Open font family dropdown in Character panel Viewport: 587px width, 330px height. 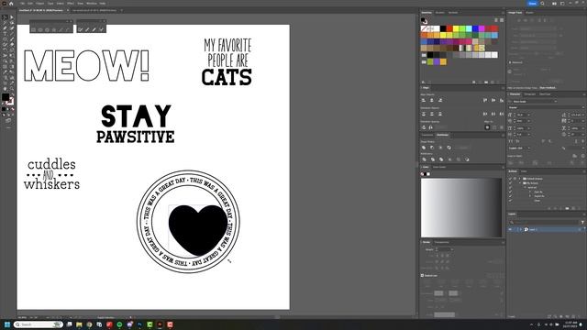(x=555, y=102)
